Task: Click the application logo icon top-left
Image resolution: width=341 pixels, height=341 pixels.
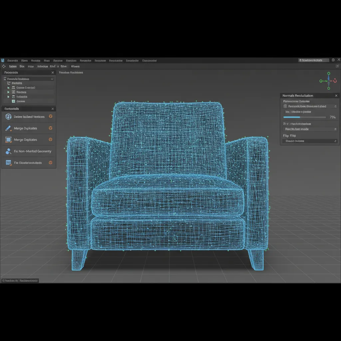Action: point(3,60)
